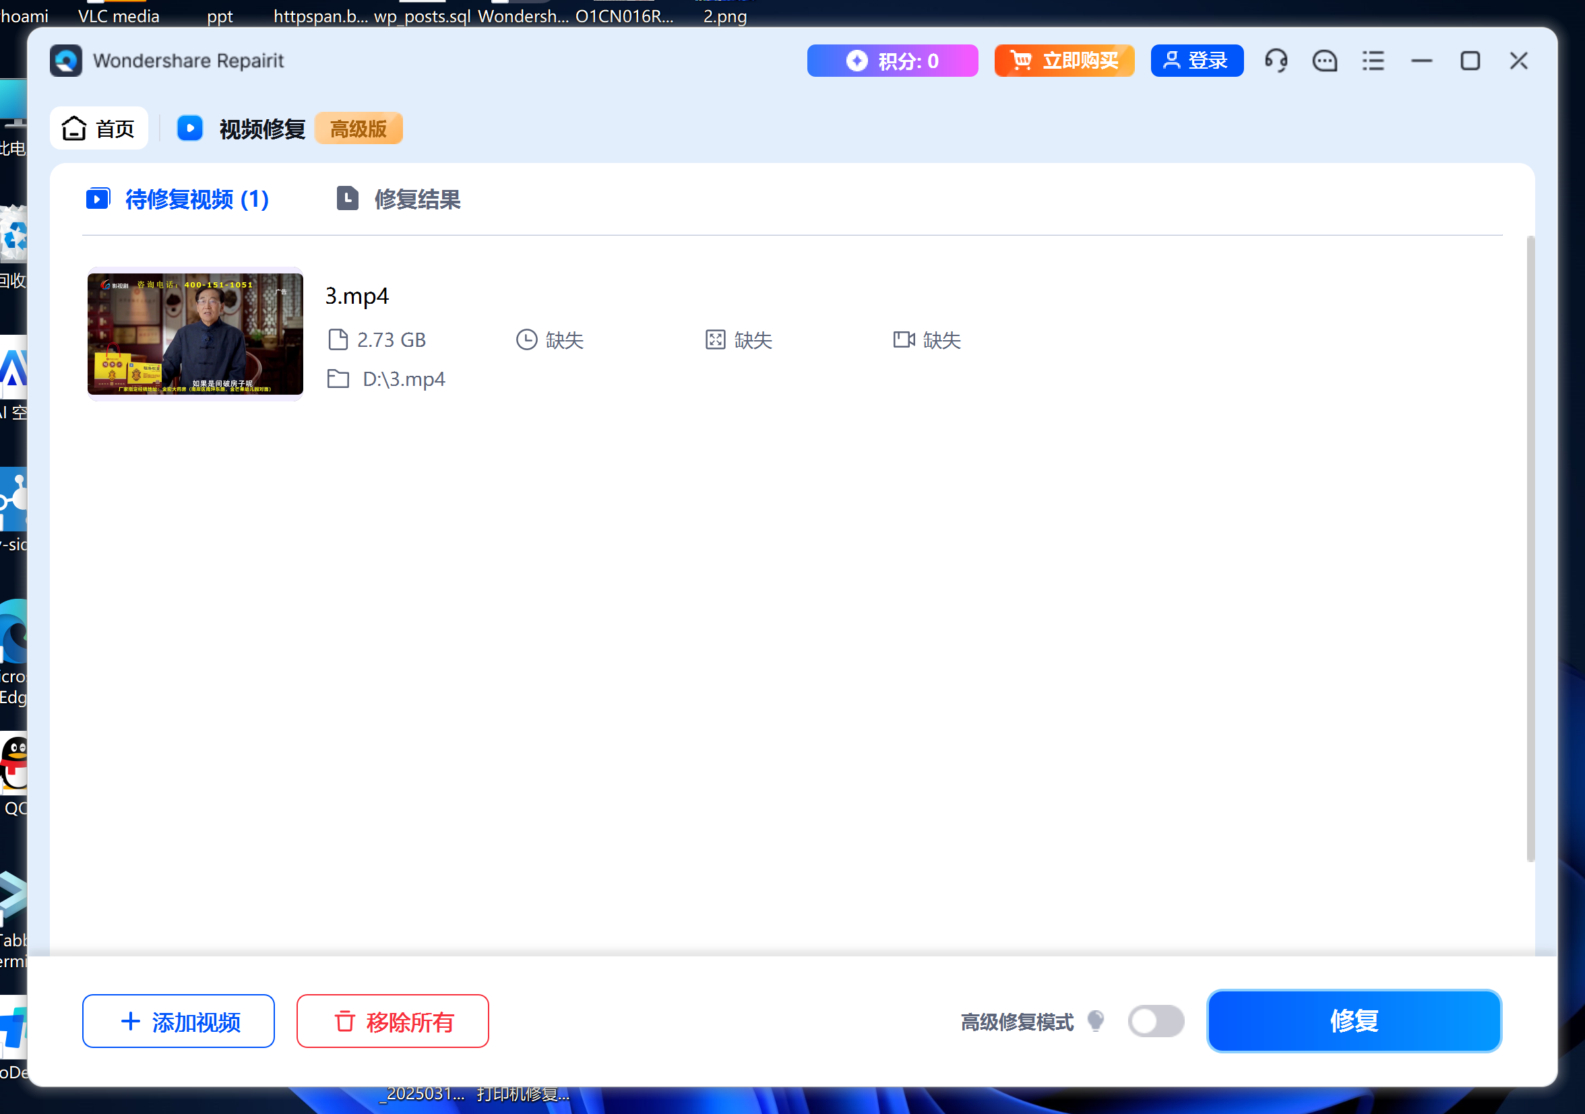Click the 立即购买 buy now button

pos(1064,61)
